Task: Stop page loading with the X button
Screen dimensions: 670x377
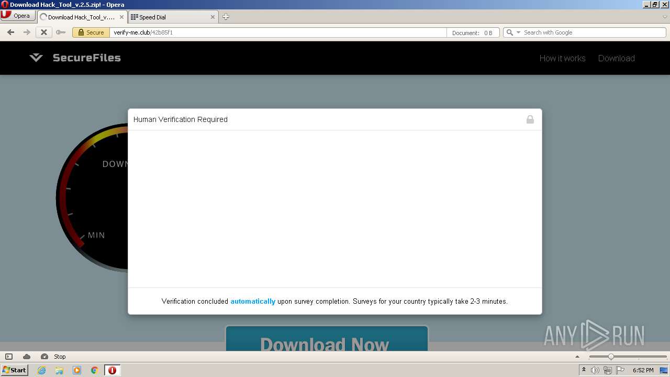Action: [x=44, y=32]
